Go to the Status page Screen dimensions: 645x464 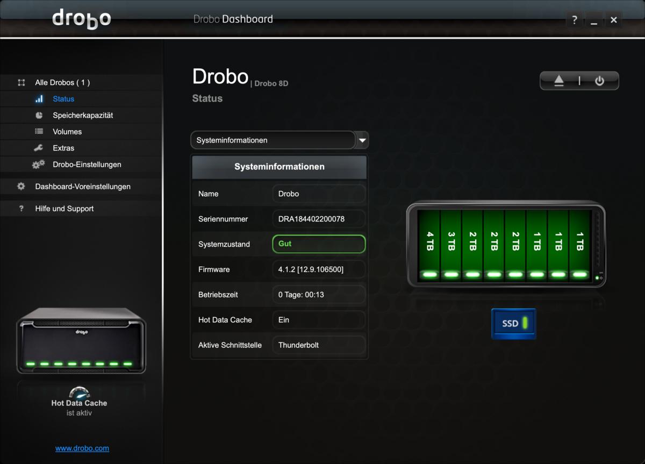(x=63, y=99)
